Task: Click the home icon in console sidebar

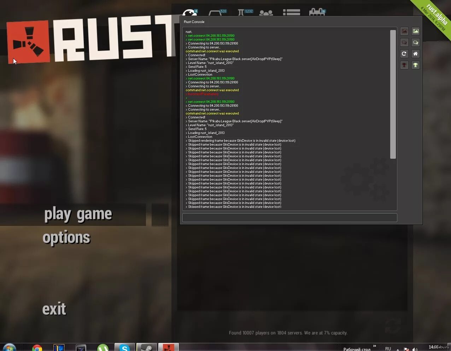Action: click(x=416, y=54)
